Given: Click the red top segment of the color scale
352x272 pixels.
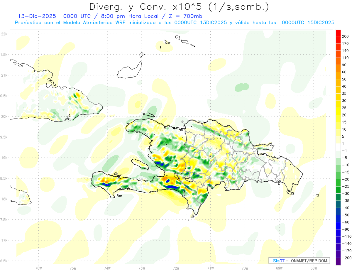Looking at the screenshot, I should point(338,33).
